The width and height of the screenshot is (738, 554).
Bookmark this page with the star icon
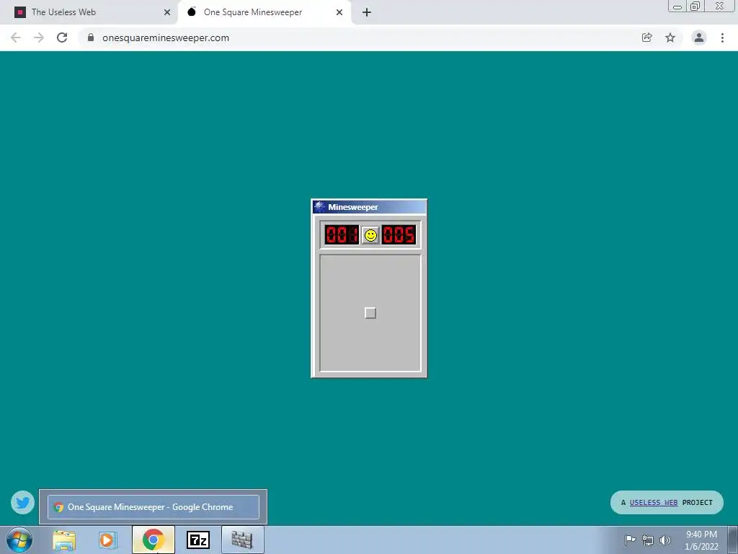click(x=670, y=38)
